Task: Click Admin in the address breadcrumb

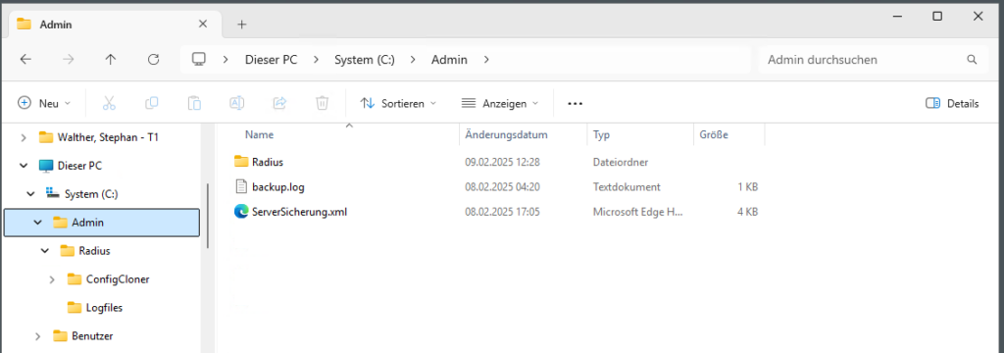Action: point(449,60)
